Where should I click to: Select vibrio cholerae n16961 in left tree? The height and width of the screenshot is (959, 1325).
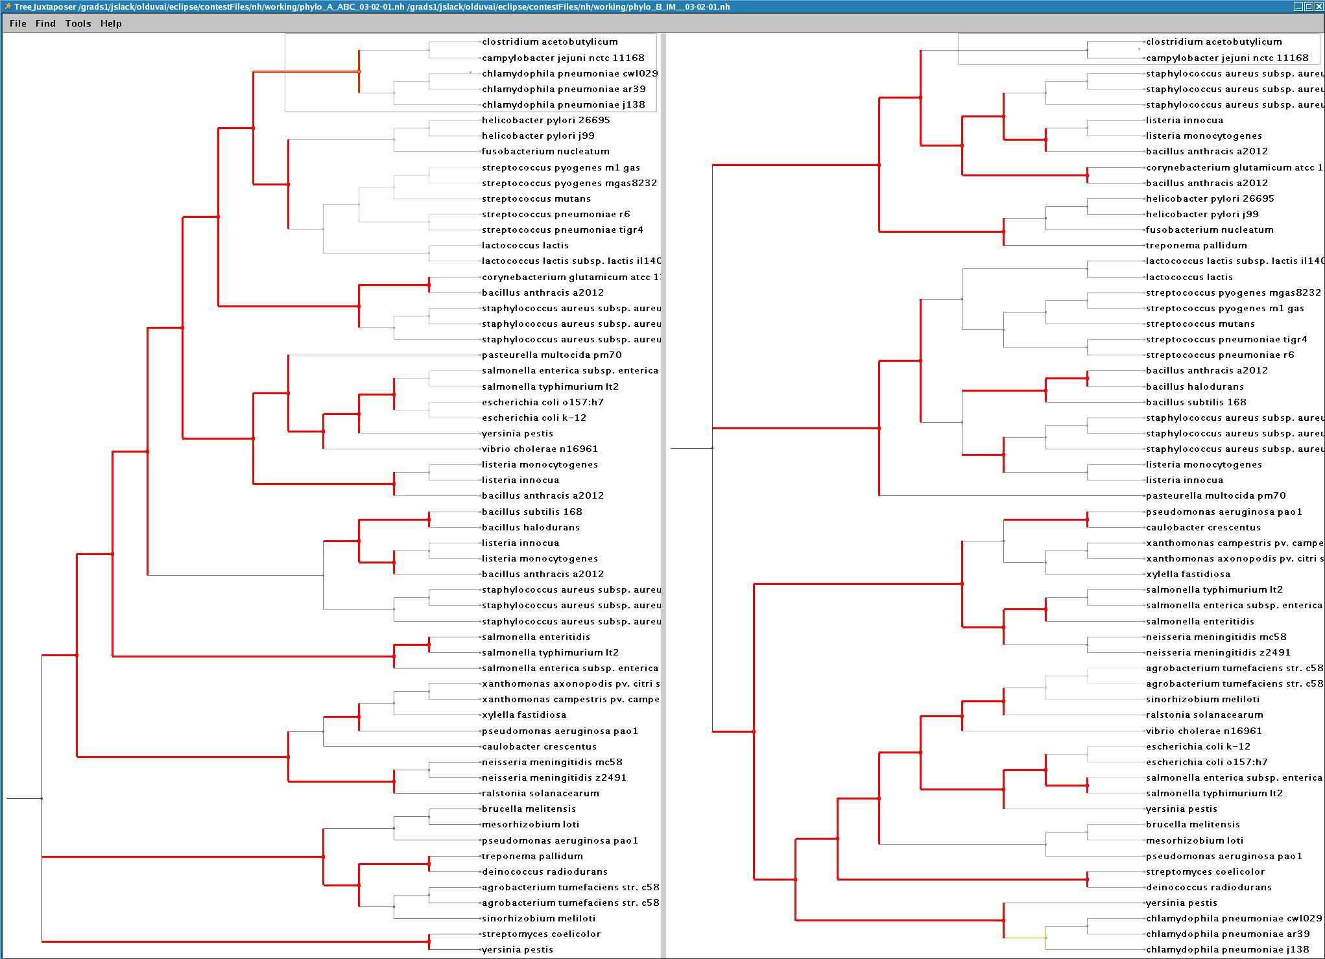[x=540, y=449]
